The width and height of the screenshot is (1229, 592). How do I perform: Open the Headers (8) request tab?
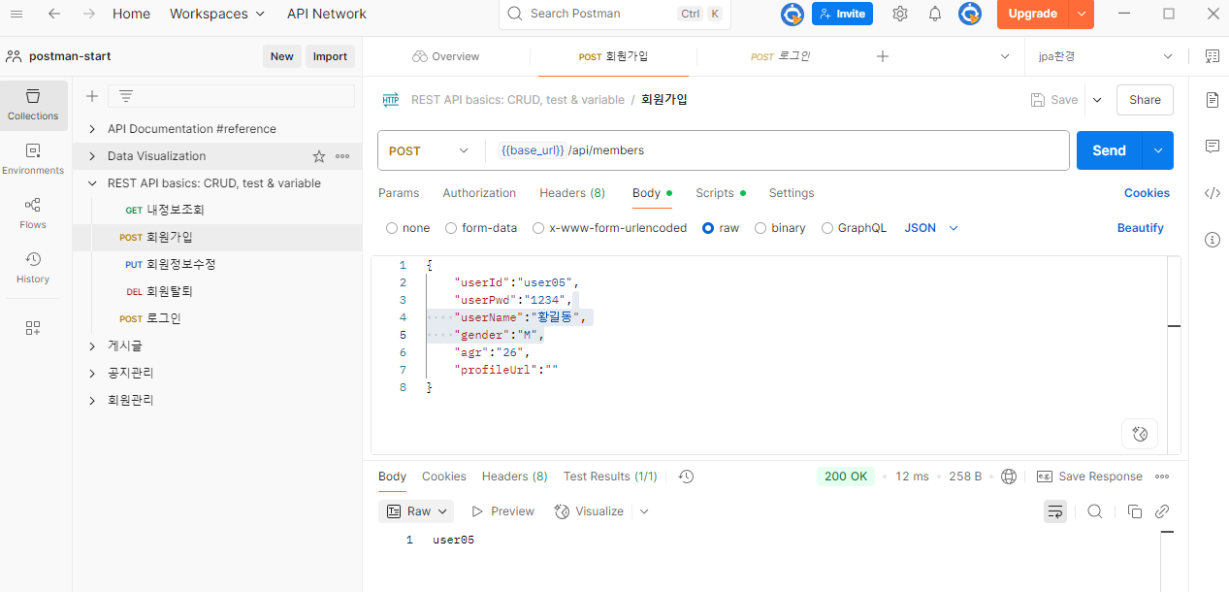pyautogui.click(x=572, y=193)
